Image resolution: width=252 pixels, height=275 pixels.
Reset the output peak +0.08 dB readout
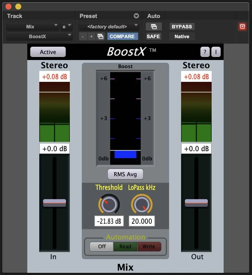196,77
